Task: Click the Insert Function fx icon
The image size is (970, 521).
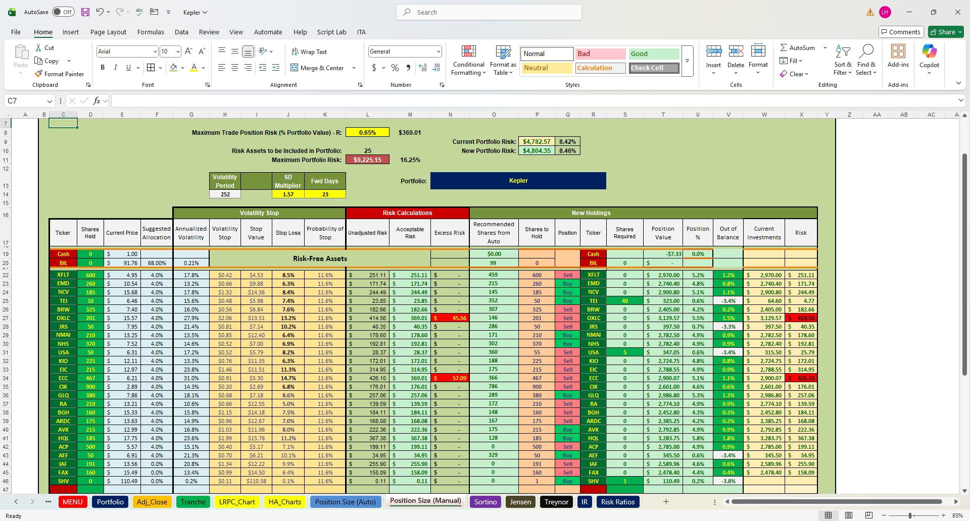Action: (96, 101)
